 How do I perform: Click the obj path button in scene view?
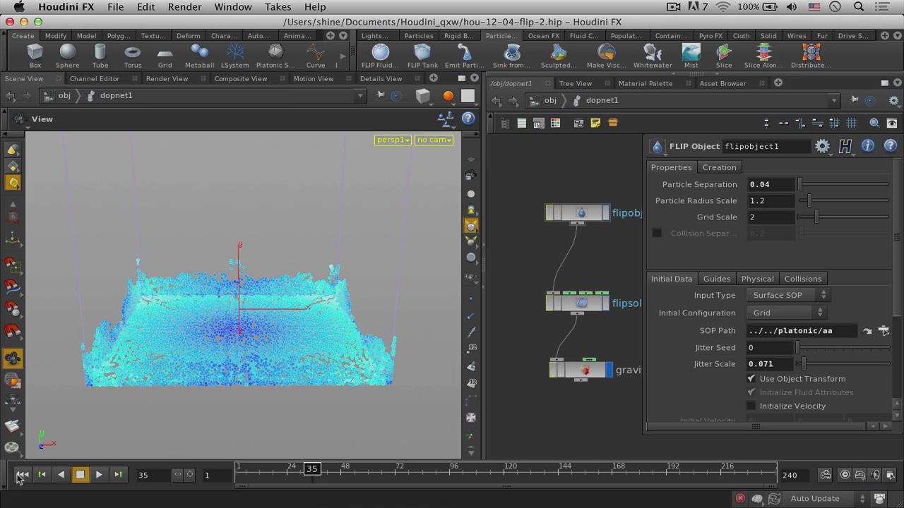[x=58, y=95]
